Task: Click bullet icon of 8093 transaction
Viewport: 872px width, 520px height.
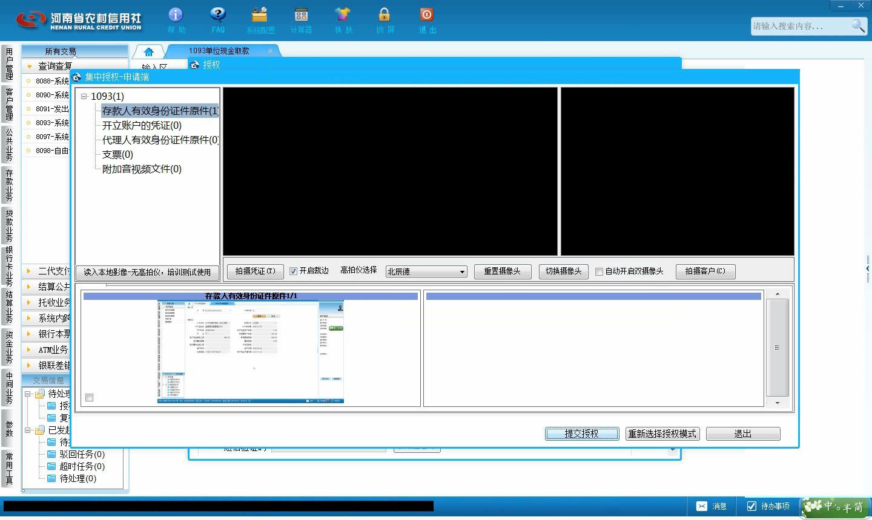Action: click(28, 122)
